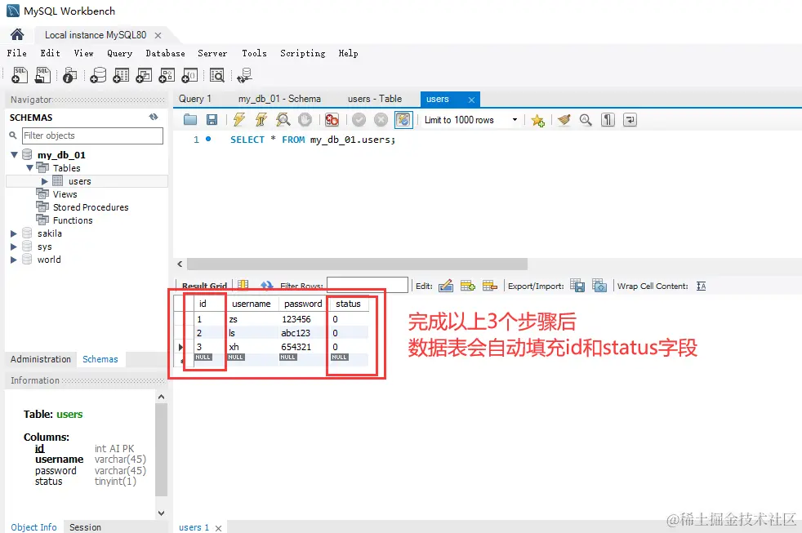Create a new stored procedure icon
The image size is (802, 533).
pos(167,76)
